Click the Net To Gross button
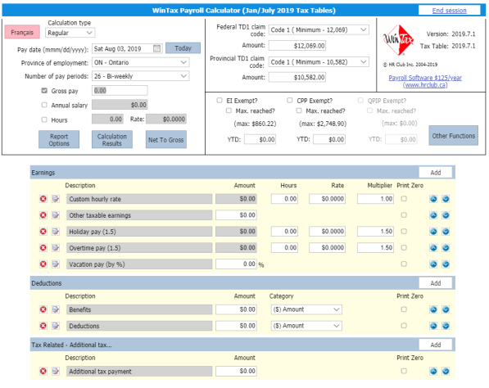This screenshot has width=489, height=388. (166, 140)
